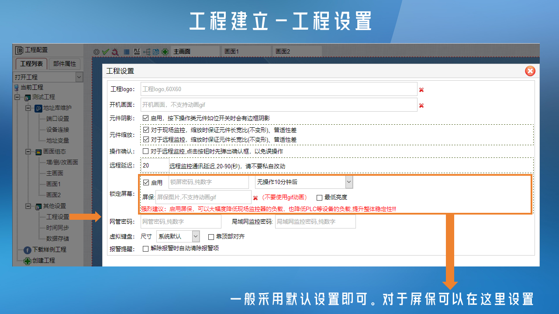Click 创建工程 in the project tree
This screenshot has height=314, width=559.
pos(43,260)
